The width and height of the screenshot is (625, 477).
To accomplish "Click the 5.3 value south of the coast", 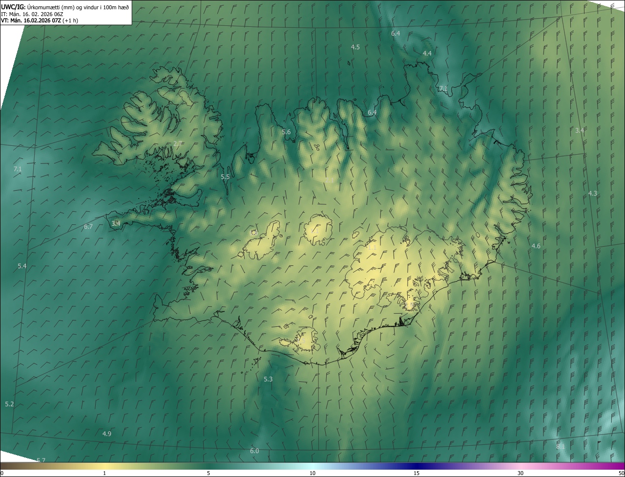I will [268, 379].
